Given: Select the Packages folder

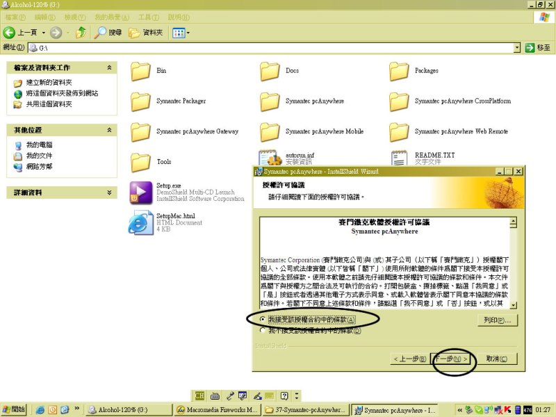Looking at the screenshot, I should click(414, 71).
